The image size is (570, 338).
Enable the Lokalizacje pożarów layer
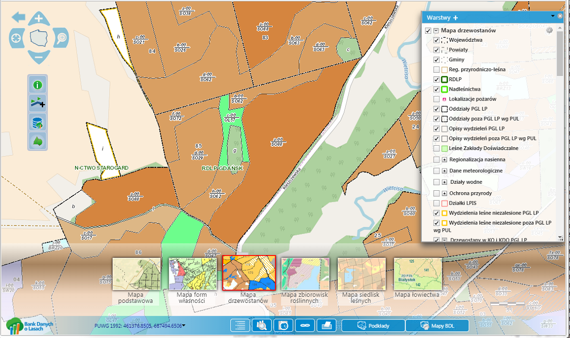click(x=437, y=99)
